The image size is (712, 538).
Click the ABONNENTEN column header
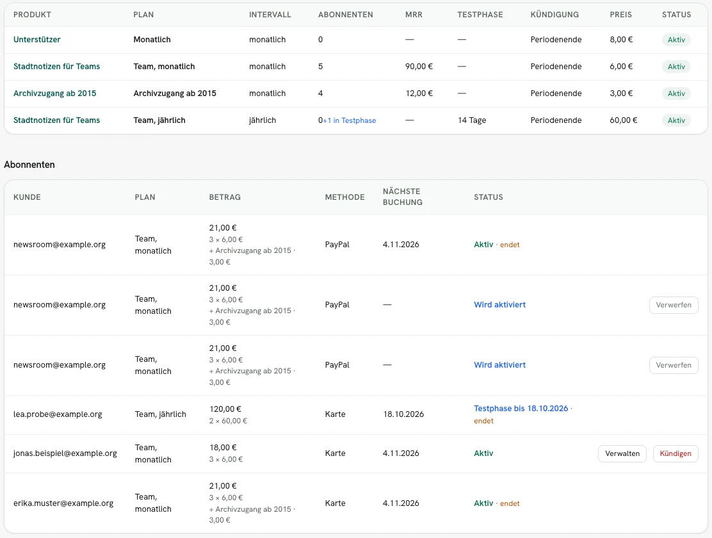coord(346,15)
